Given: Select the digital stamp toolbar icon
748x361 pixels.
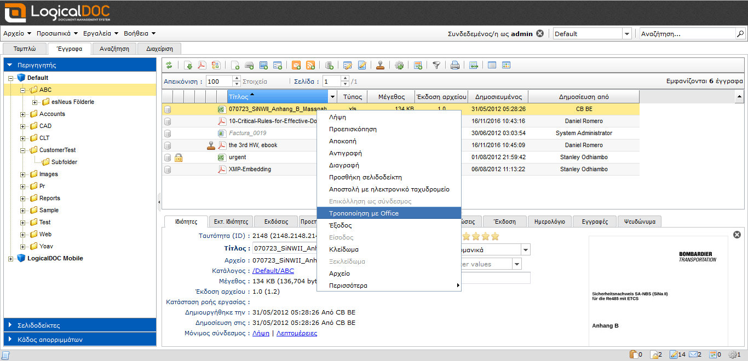Looking at the screenshot, I should point(381,65).
